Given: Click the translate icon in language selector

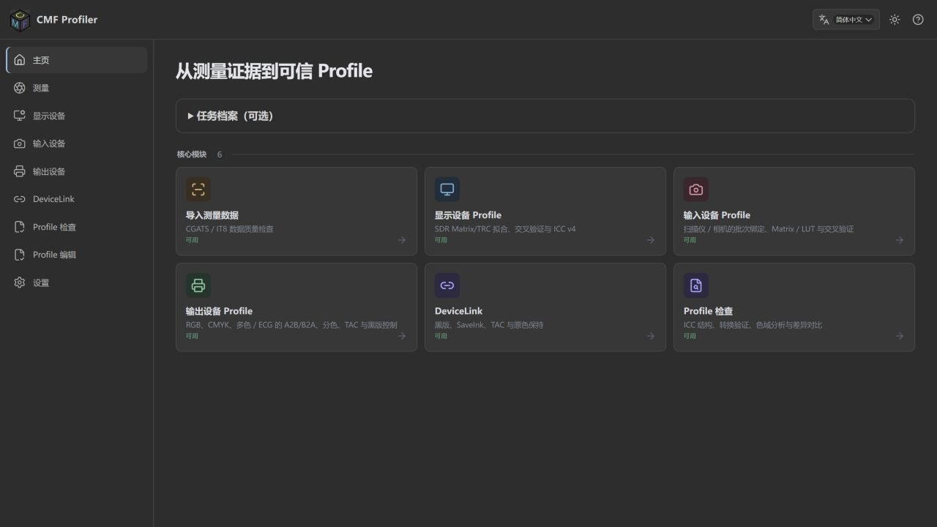Looking at the screenshot, I should click(x=824, y=20).
